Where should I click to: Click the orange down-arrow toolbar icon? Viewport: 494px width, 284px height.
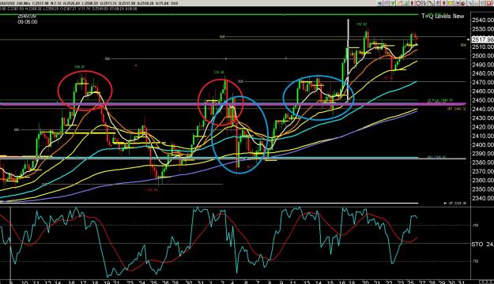pyautogui.click(x=444, y=3)
